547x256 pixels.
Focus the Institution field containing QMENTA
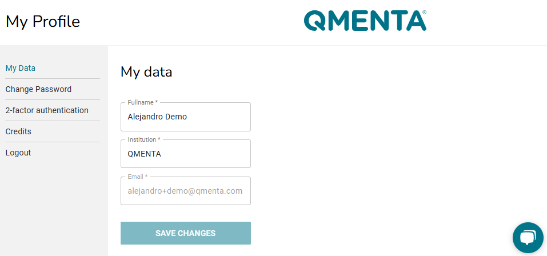click(186, 154)
